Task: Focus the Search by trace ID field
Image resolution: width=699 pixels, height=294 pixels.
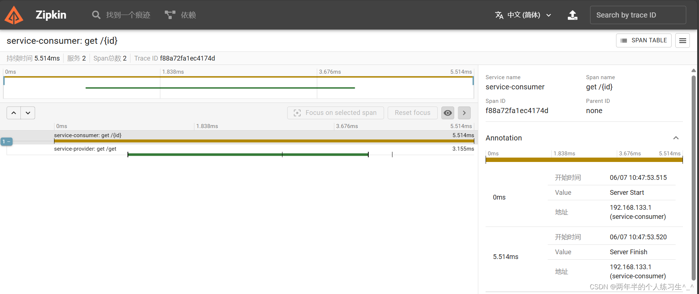Action: [x=638, y=15]
